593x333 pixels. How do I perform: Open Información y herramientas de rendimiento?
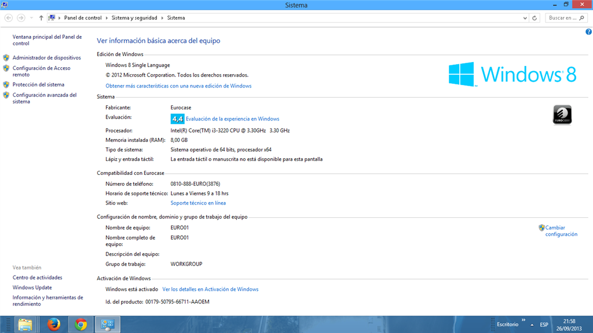coord(47,301)
